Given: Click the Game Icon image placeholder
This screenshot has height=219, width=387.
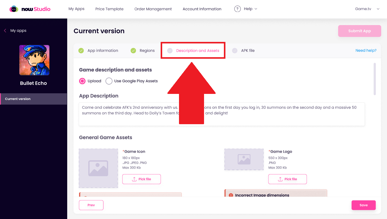Looking at the screenshot, I should pyautogui.click(x=98, y=168).
